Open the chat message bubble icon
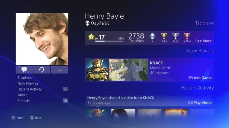Viewport: 229px width, 128px height. coord(24,70)
